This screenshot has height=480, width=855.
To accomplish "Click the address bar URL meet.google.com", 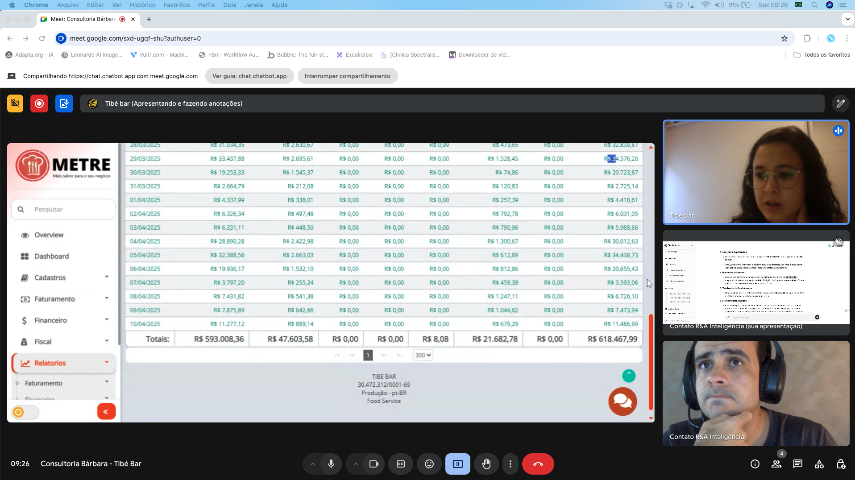I will coord(135,38).
